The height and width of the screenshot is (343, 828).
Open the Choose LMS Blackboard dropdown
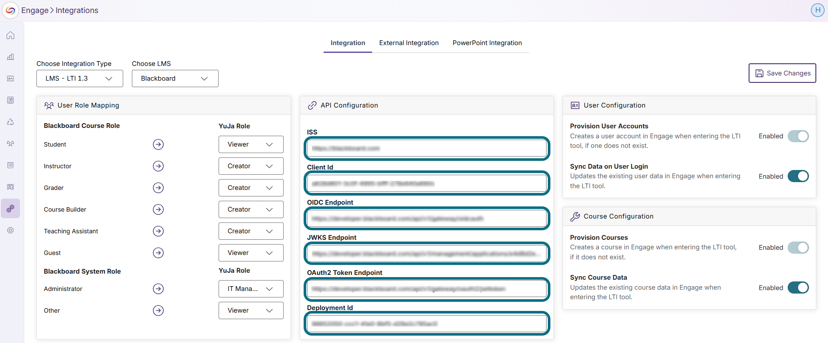coord(175,78)
